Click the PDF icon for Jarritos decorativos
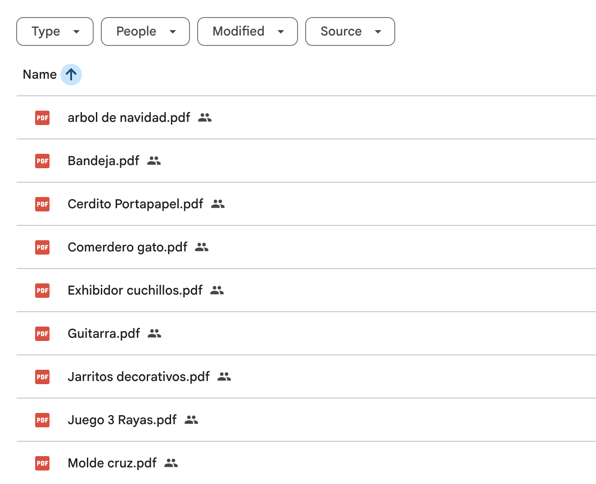The height and width of the screenshot is (484, 596). [42, 377]
